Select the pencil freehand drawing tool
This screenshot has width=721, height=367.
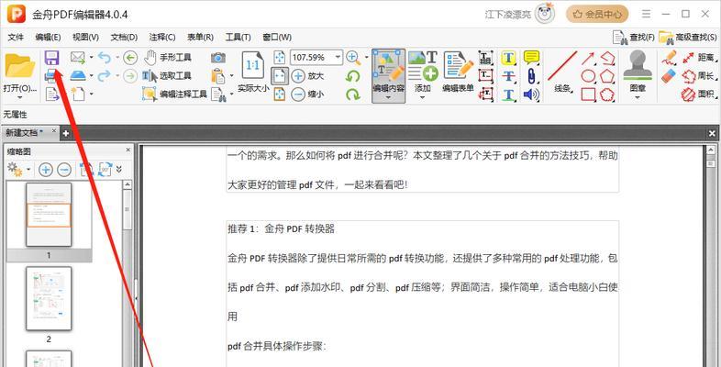tap(669, 58)
